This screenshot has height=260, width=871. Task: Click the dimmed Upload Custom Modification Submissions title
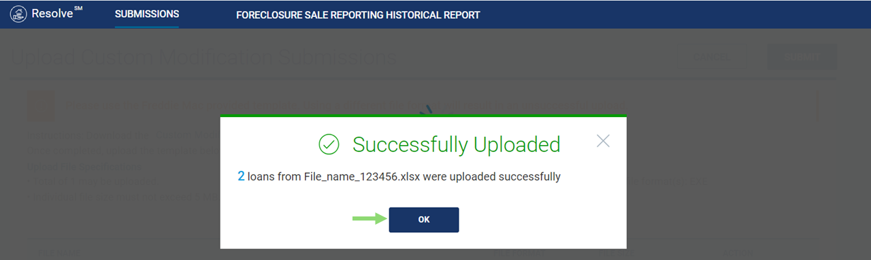point(204,58)
